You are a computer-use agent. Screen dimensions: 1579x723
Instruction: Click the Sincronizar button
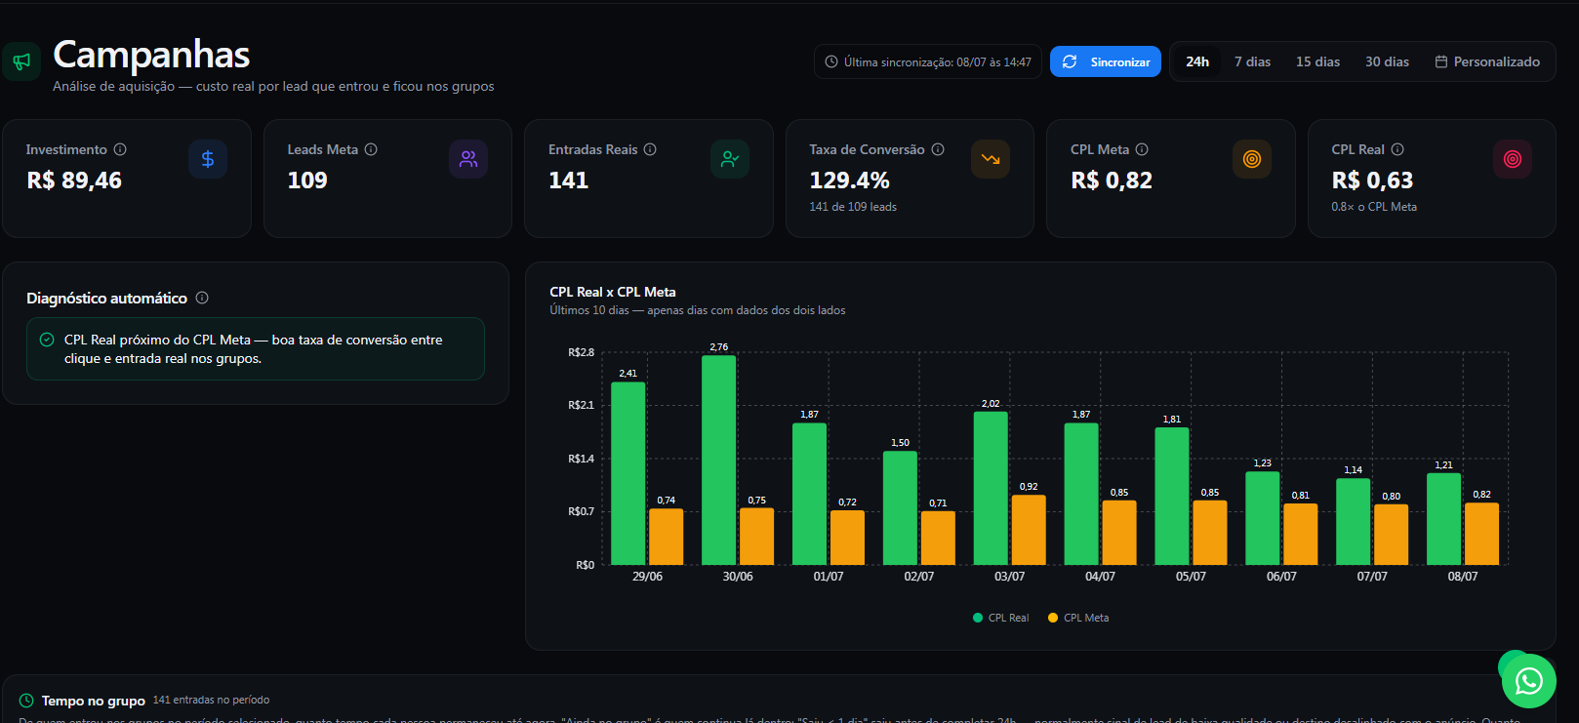tap(1106, 61)
